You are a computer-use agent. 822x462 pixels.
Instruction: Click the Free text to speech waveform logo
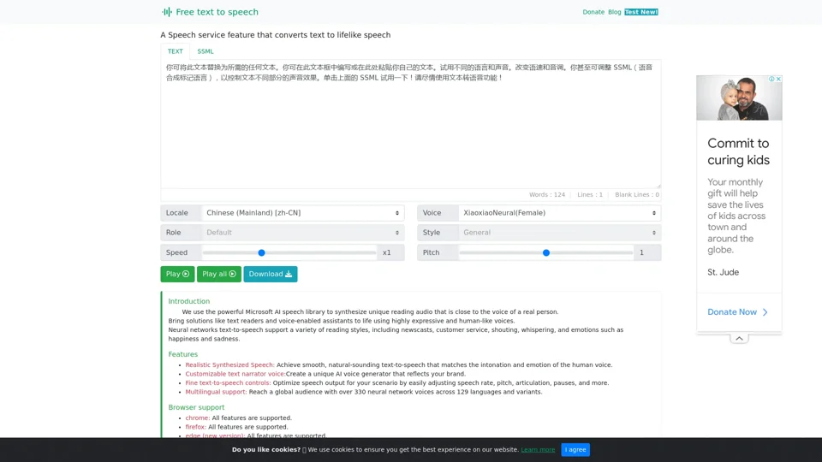pyautogui.click(x=167, y=12)
